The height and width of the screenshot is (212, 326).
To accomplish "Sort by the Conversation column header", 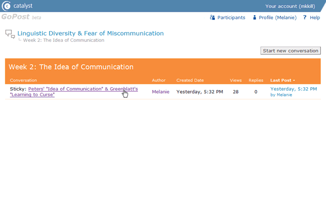I will coord(23,80).
